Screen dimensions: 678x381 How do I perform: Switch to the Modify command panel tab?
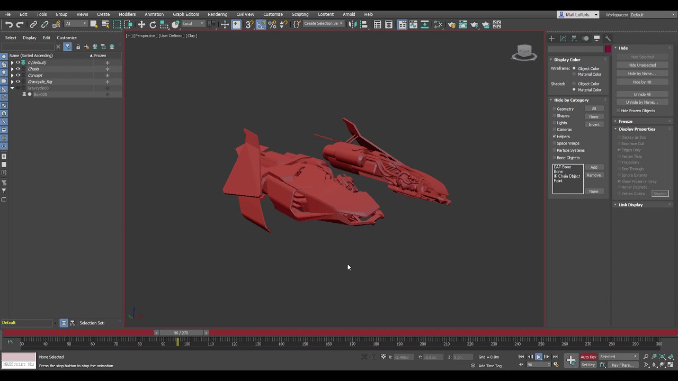tap(563, 38)
